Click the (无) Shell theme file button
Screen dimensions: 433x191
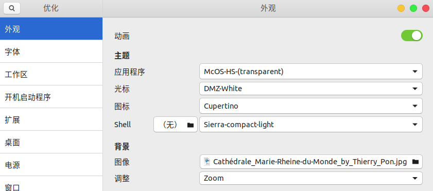pos(176,125)
